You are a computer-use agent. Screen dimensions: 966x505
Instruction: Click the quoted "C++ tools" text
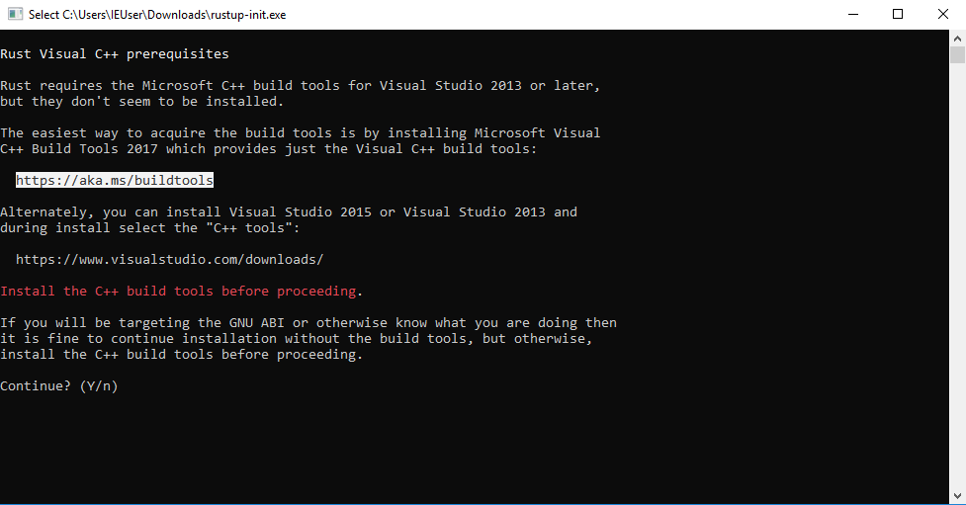point(252,228)
